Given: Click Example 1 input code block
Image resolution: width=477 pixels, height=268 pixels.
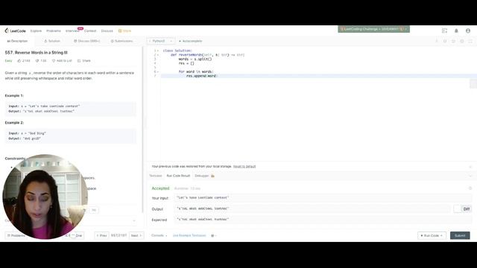Looking at the screenshot, I should coord(71,109).
